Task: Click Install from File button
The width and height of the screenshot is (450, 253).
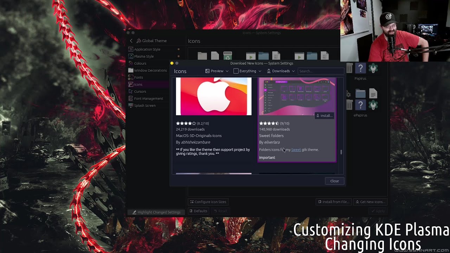Action: pyautogui.click(x=333, y=202)
